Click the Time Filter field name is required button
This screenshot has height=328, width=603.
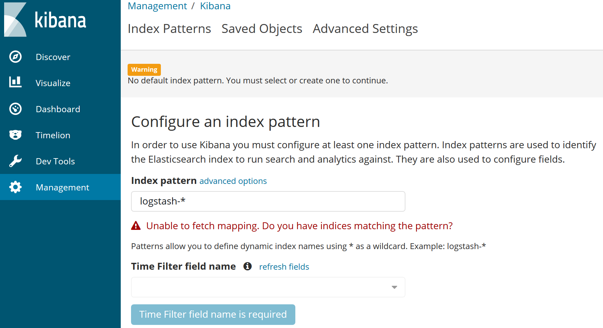213,314
